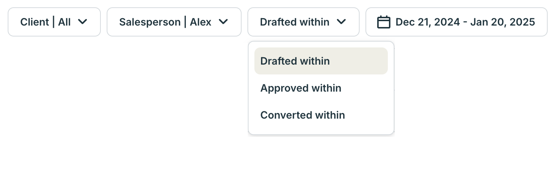Click the chevron beside Salesperson | Alex
Screen dimensions: 555x173
pos(223,22)
